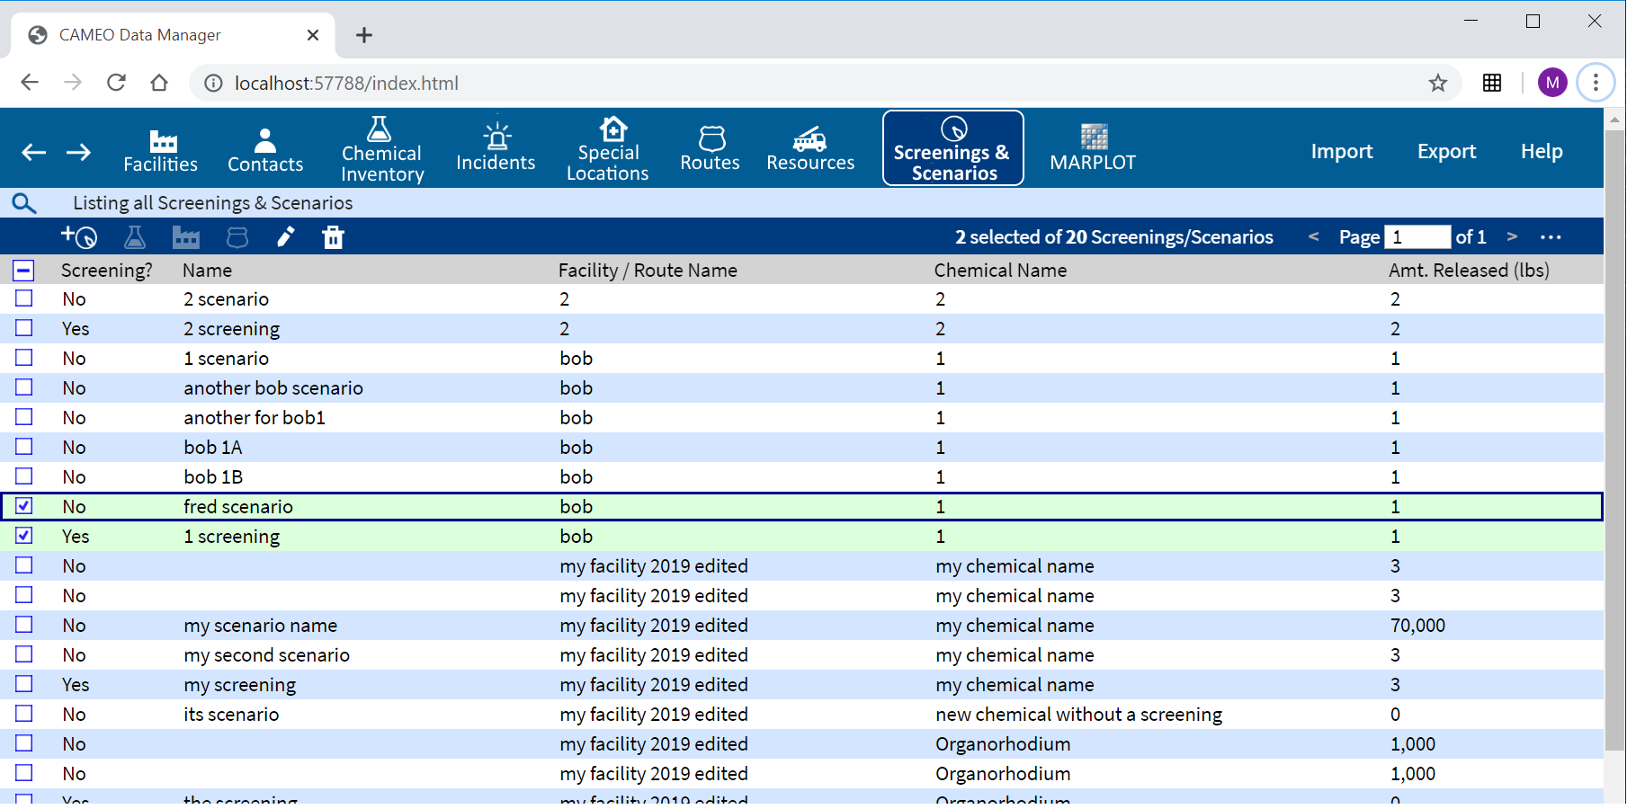Open Resources fire truck icon
This screenshot has width=1627, height=809.
[810, 149]
